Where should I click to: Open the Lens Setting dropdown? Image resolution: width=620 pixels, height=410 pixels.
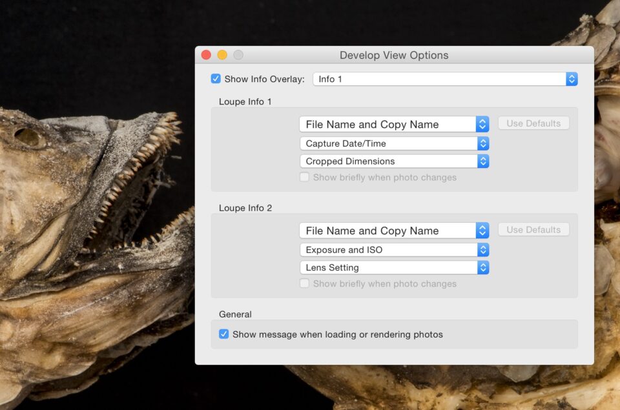coord(394,267)
